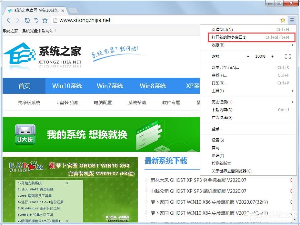Screen dimensions: 300x225
Task: Click the star icon beside the address bar
Action: pos(283,20)
